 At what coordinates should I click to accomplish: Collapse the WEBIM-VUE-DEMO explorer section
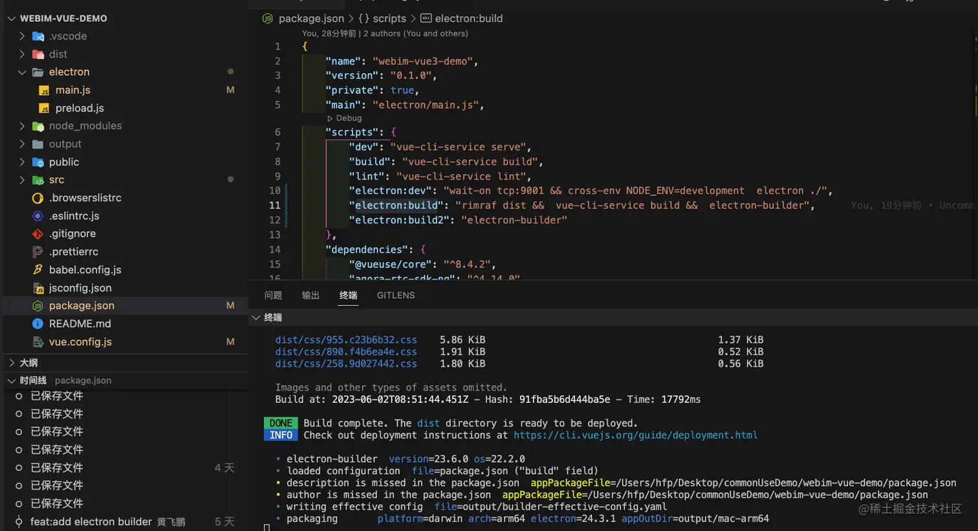(11, 19)
